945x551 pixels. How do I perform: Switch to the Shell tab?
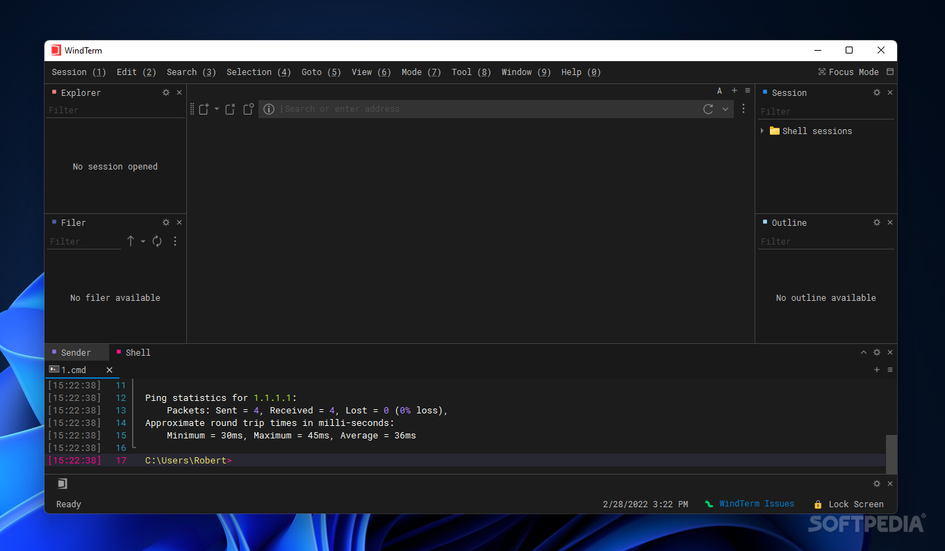tap(133, 352)
